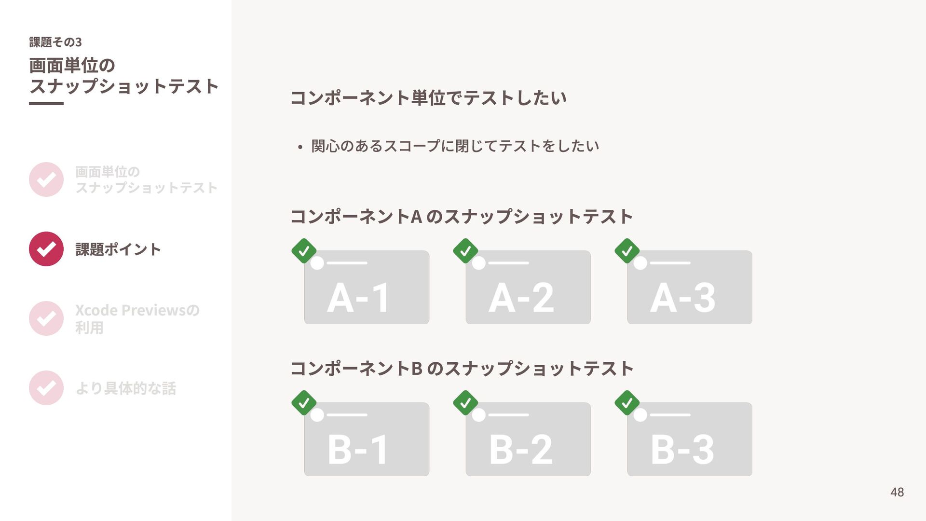This screenshot has height=521, width=926.
Task: Click the slide page number 48
Action: coord(897,492)
